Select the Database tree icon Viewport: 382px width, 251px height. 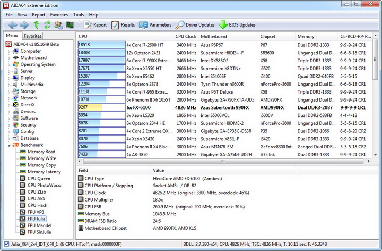coord(15,138)
